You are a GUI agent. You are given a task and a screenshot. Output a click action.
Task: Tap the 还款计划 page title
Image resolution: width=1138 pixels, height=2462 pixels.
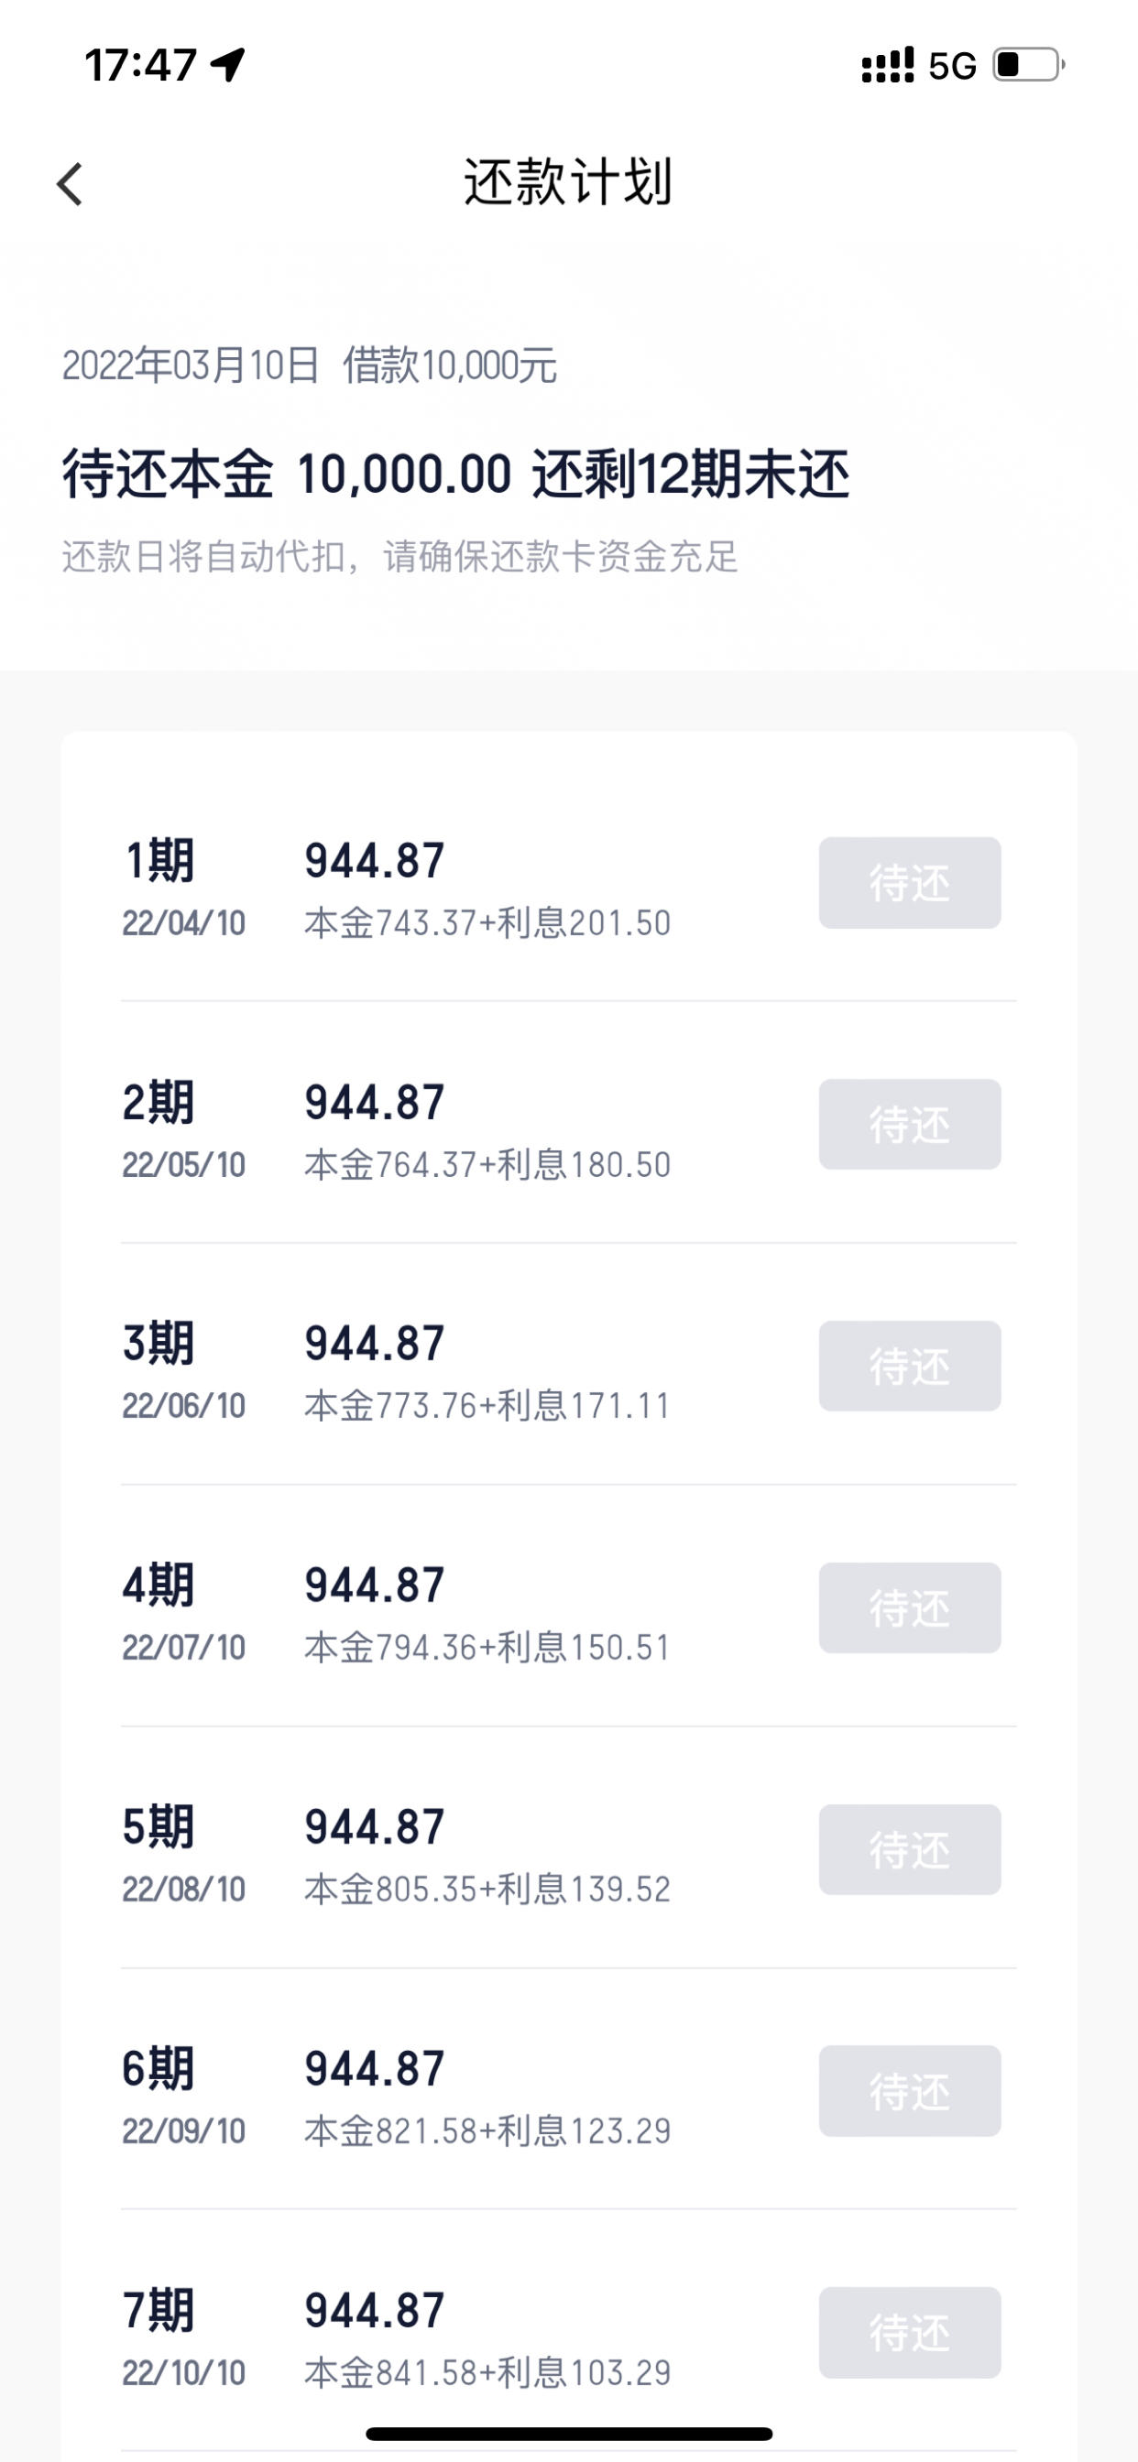click(568, 181)
